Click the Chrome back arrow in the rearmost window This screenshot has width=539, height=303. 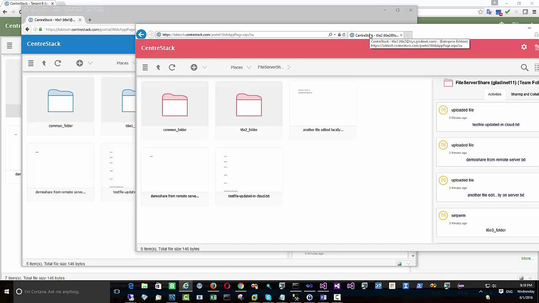(5, 12)
